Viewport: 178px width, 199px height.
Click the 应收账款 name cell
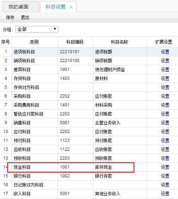[120, 149]
